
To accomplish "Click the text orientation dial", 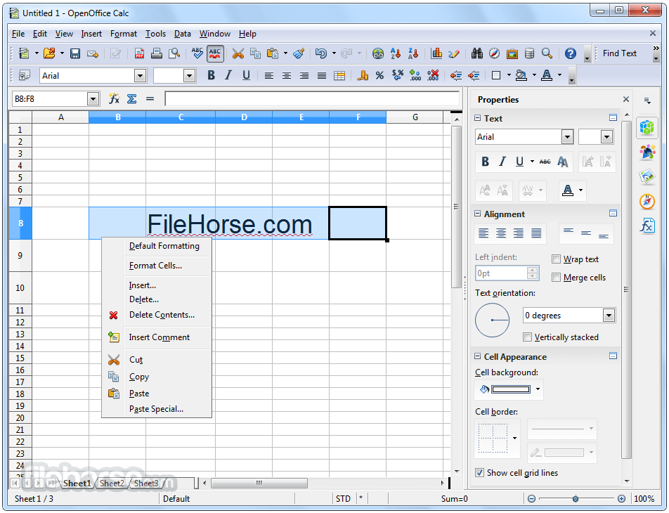I will click(x=492, y=320).
